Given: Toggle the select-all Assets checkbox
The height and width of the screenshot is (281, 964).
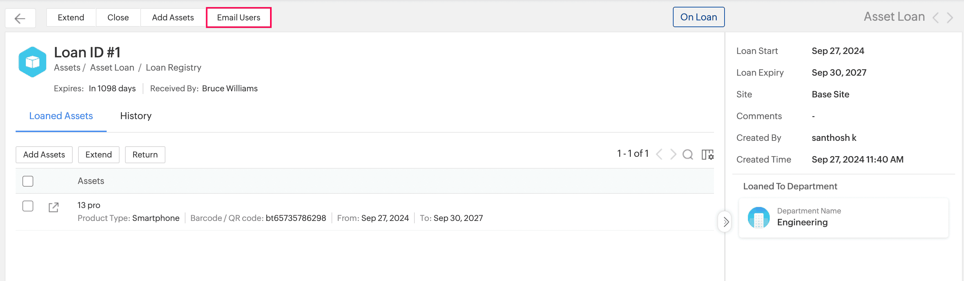Looking at the screenshot, I should (28, 181).
